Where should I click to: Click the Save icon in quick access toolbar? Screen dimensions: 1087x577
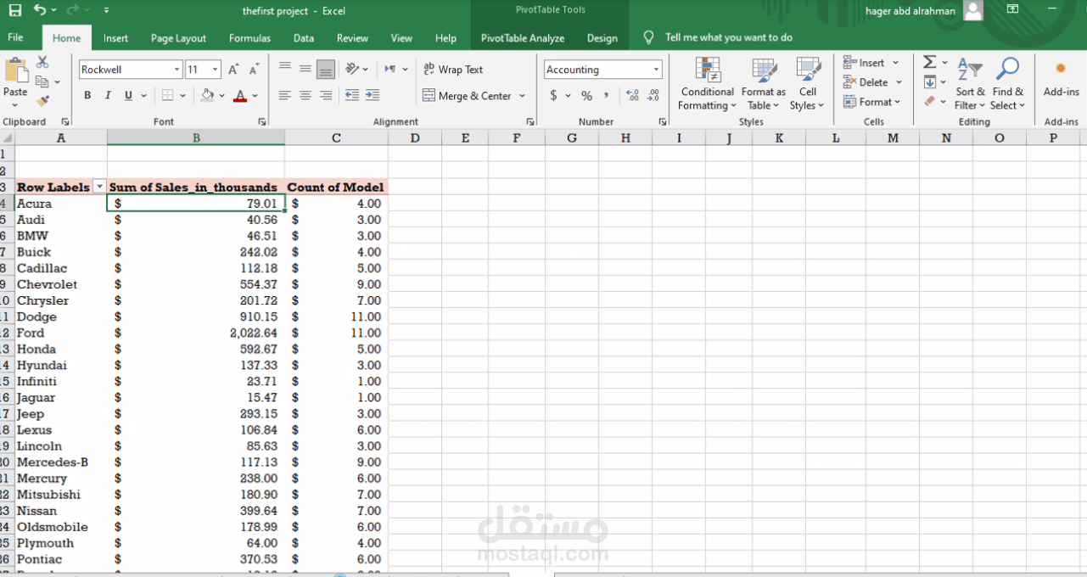15,11
